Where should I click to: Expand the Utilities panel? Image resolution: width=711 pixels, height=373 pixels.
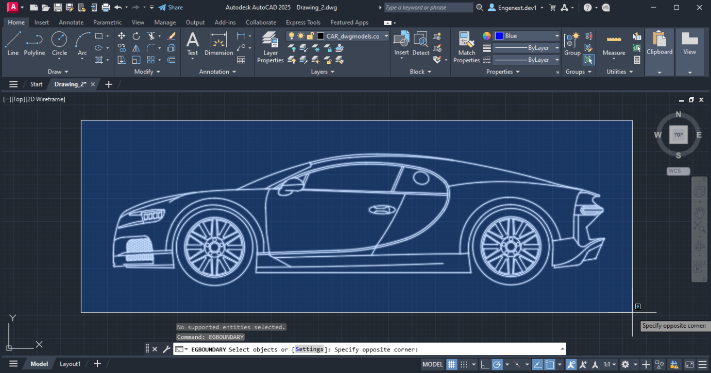[619, 72]
